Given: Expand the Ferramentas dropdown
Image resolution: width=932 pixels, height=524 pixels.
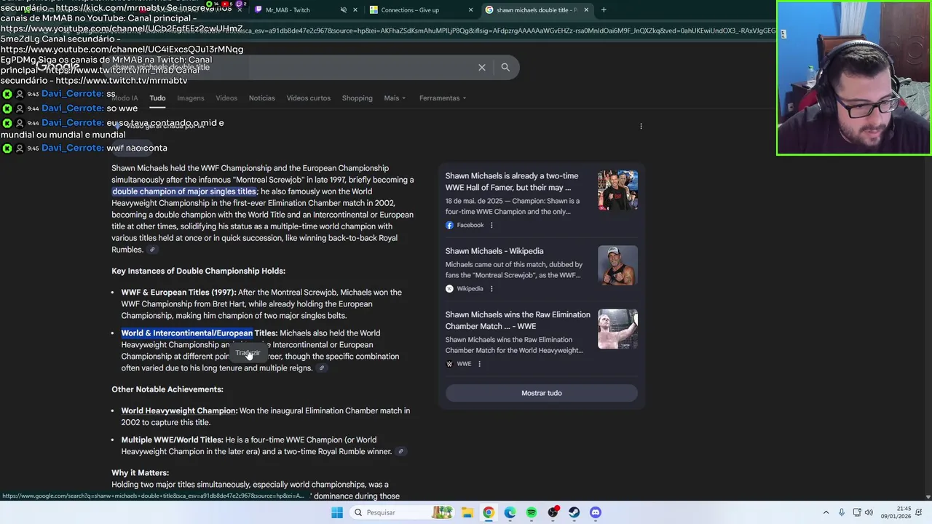Looking at the screenshot, I should pos(443,98).
